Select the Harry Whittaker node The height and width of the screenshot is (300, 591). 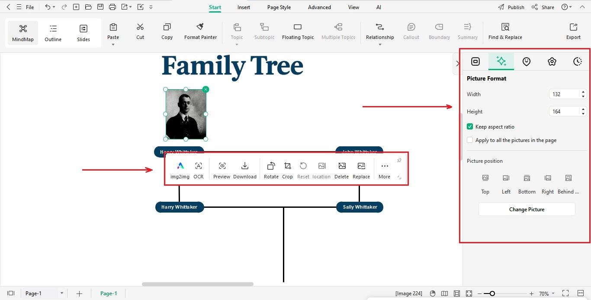coord(179,207)
